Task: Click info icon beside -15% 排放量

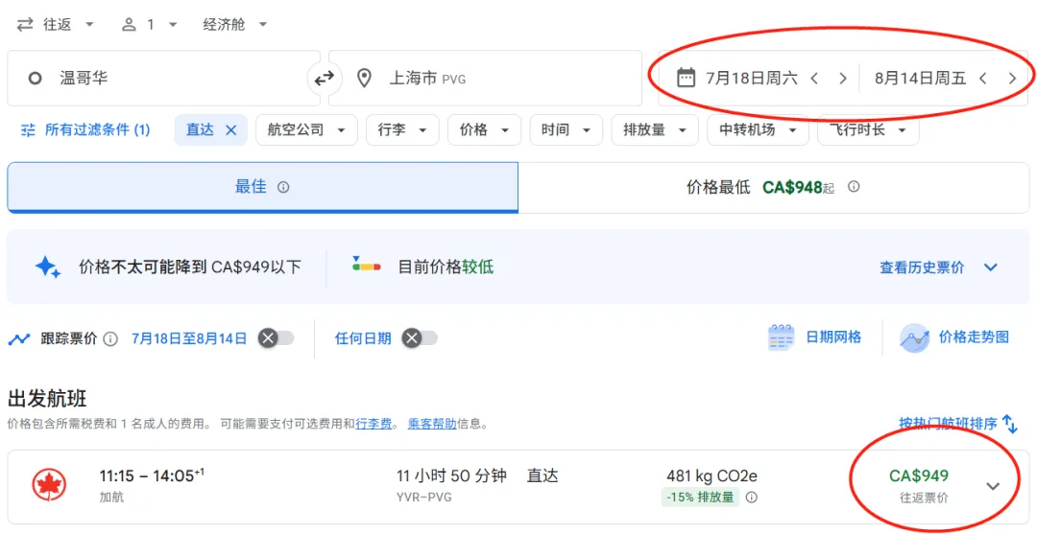Action: (751, 497)
